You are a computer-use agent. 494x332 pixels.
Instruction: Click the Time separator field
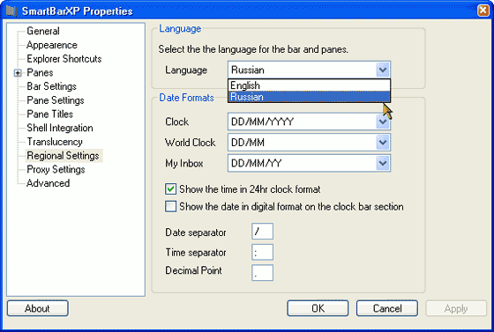262,252
